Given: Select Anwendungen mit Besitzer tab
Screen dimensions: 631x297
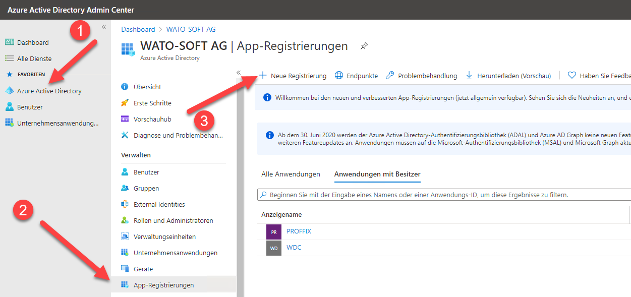Looking at the screenshot, I should click(x=377, y=174).
